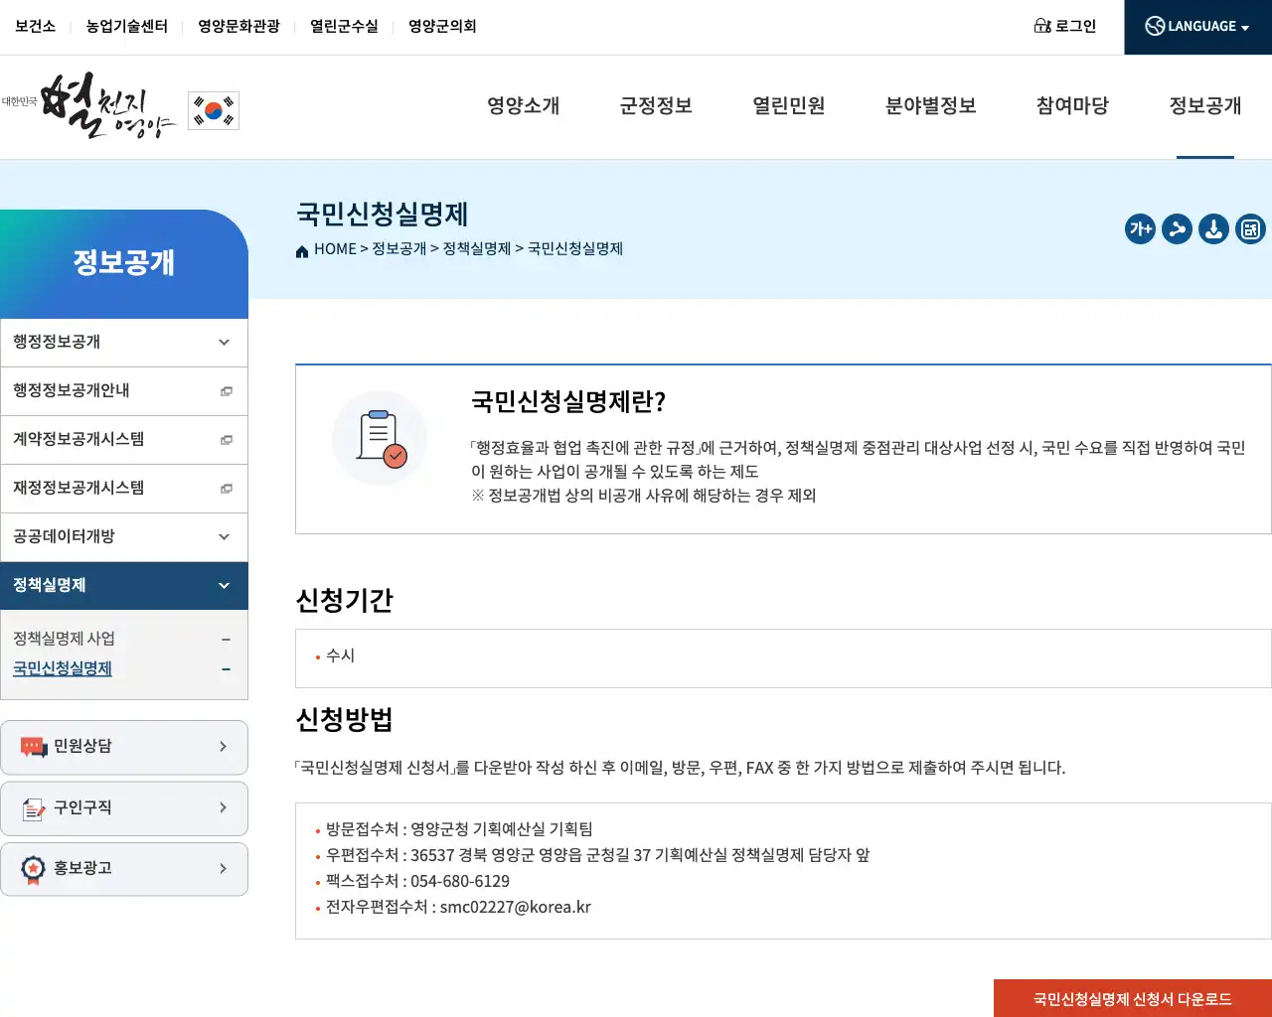Click external-link icon beside 행정정보공개안내

pos(227,391)
